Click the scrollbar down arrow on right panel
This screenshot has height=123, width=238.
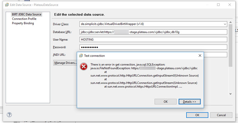click(x=230, y=94)
